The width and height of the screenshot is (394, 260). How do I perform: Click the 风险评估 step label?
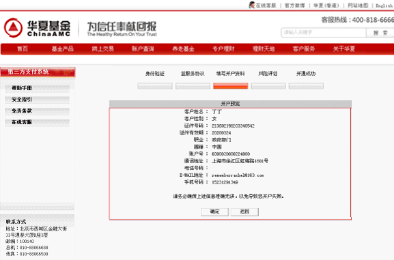[x=268, y=74]
